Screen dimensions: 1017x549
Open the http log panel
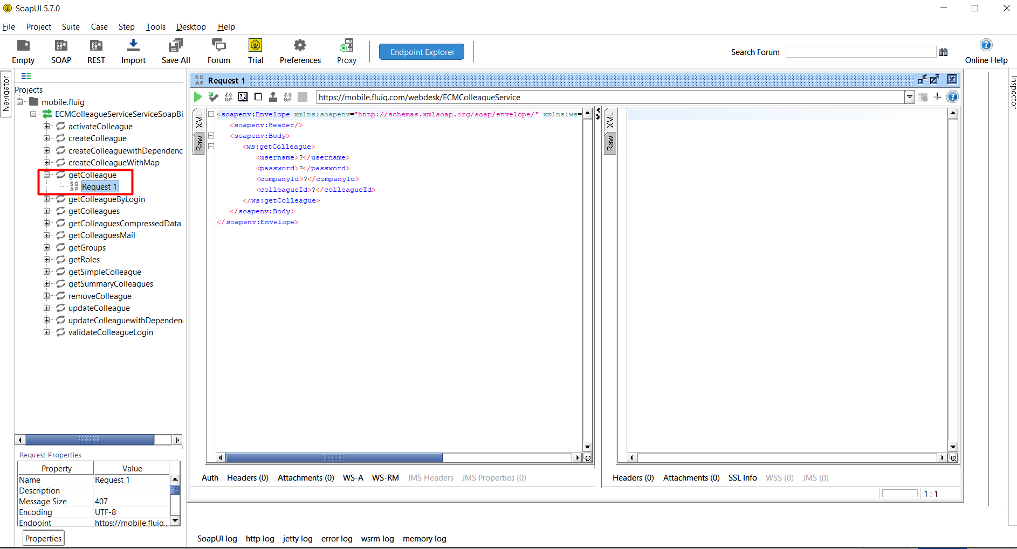coord(260,538)
